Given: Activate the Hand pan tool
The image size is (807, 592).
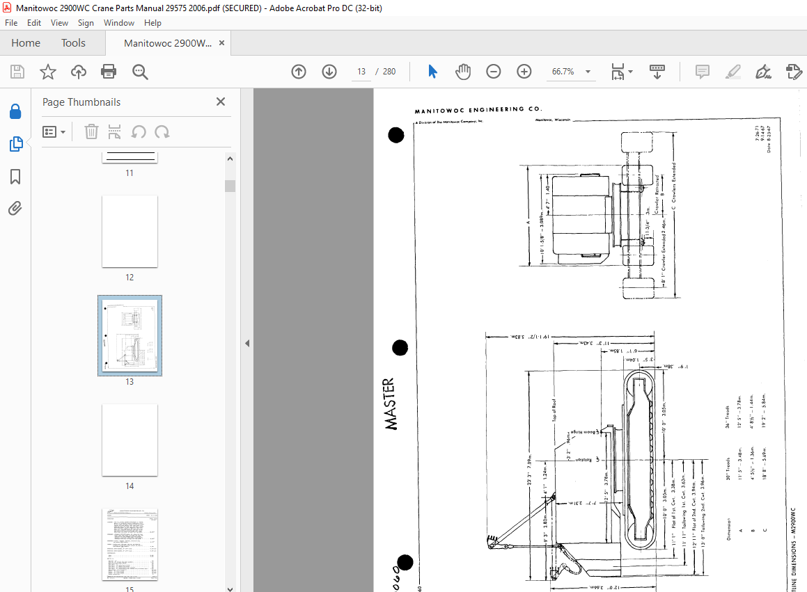Looking at the screenshot, I should click(463, 72).
